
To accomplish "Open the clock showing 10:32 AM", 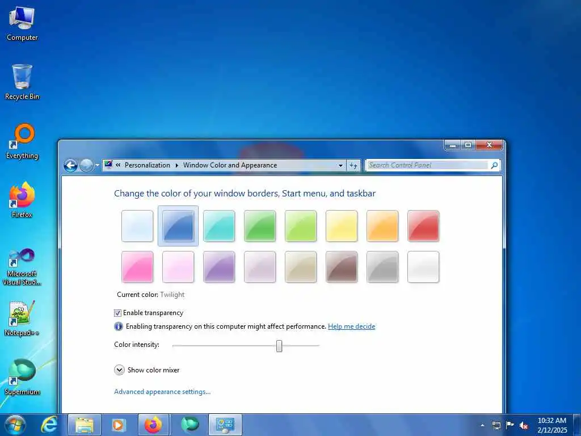I will pos(551,425).
